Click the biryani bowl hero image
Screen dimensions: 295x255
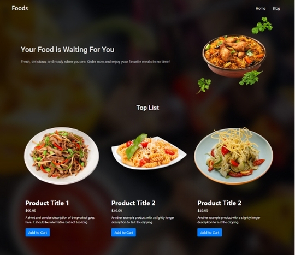tap(234, 56)
